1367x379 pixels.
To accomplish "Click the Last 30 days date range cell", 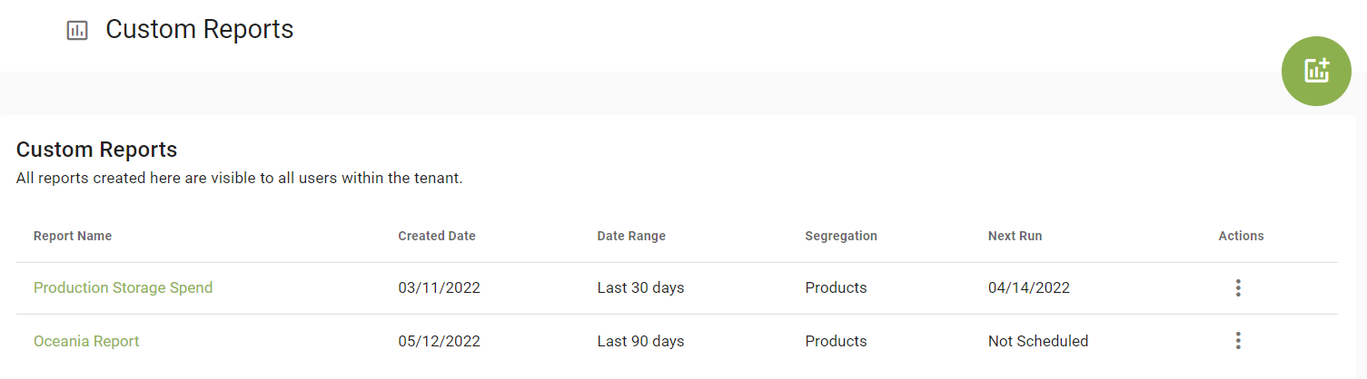I will coord(640,288).
